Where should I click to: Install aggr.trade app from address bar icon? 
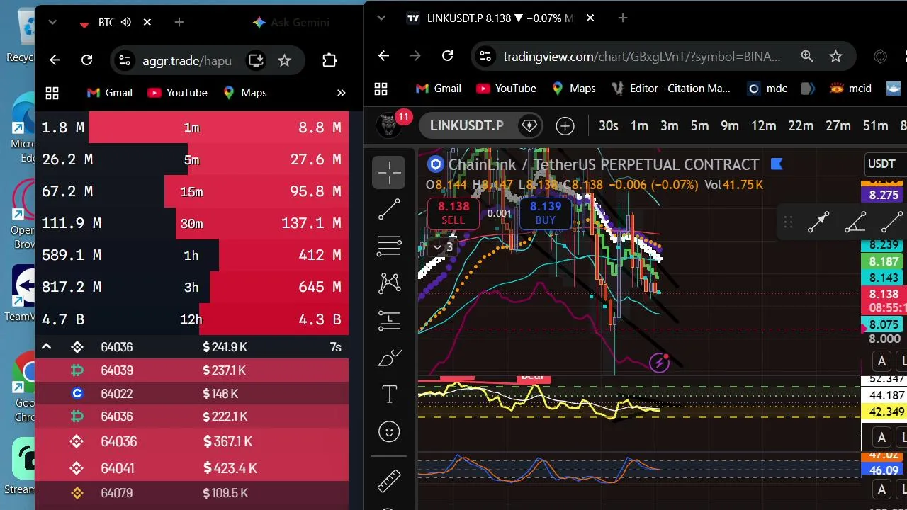click(x=256, y=60)
